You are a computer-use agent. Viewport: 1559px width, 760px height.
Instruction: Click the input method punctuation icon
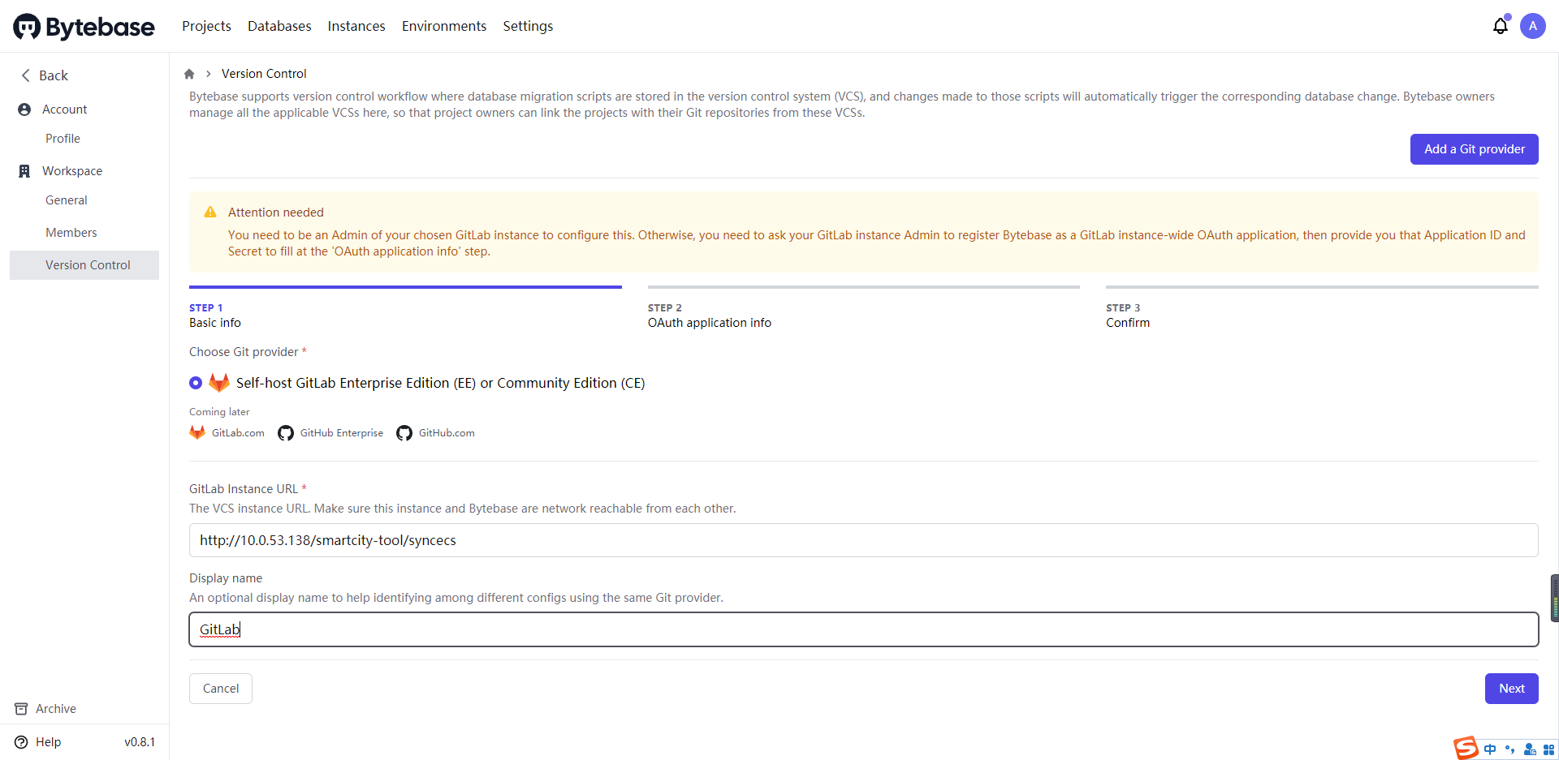[1509, 749]
